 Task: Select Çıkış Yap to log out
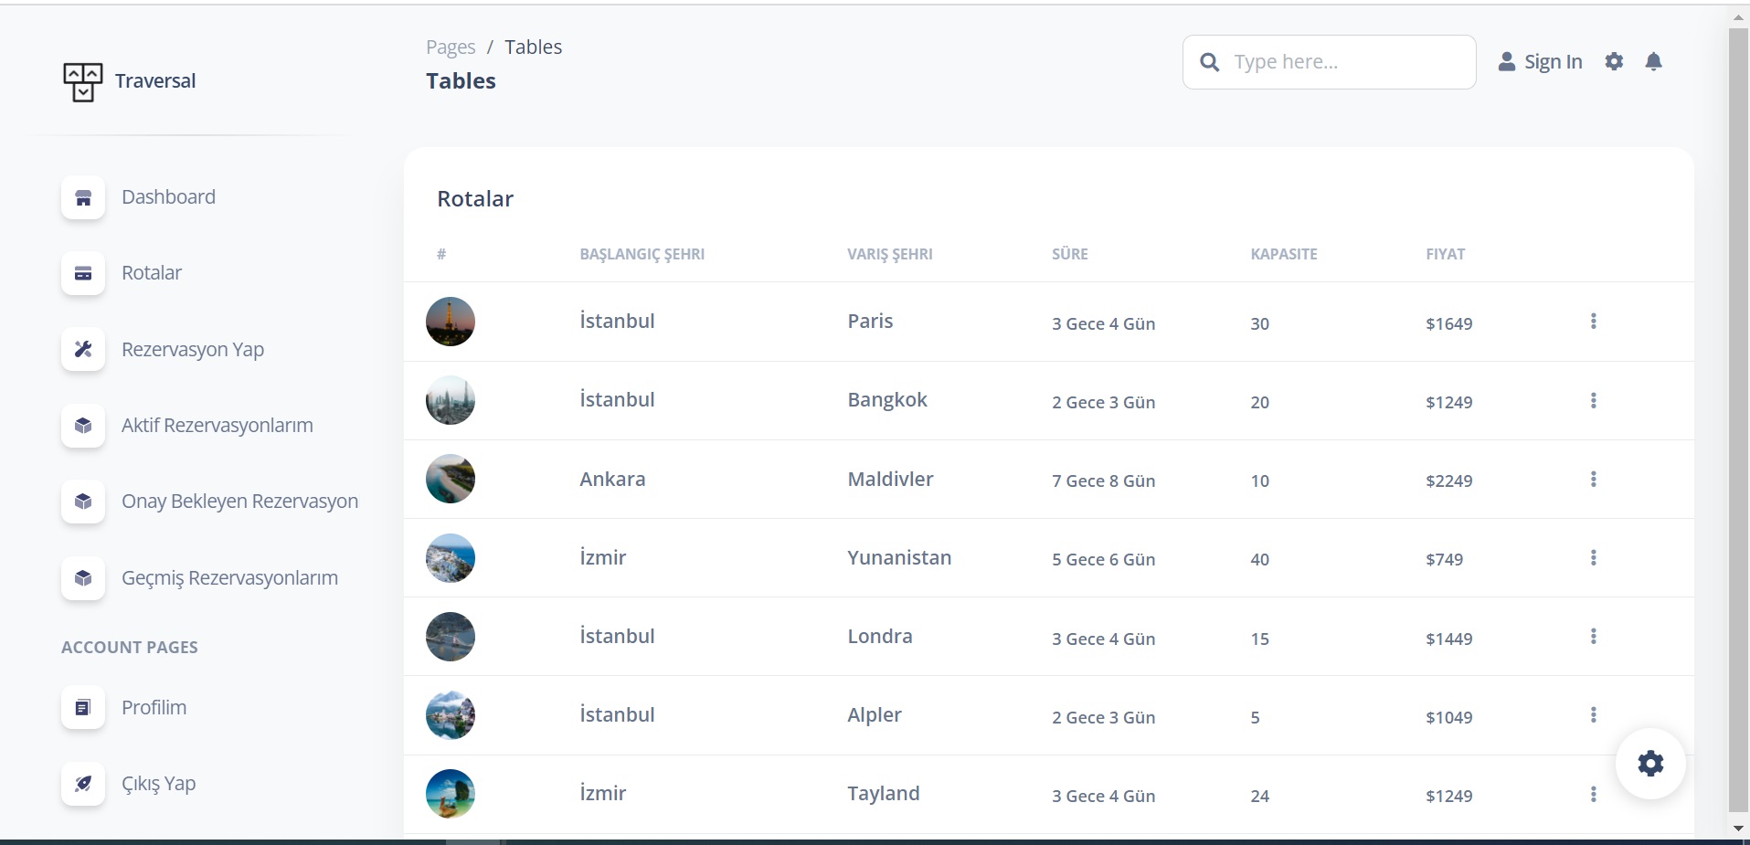pos(158,784)
